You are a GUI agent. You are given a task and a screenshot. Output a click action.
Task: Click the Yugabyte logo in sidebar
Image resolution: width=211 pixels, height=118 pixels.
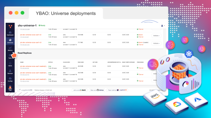[x=10, y=26]
